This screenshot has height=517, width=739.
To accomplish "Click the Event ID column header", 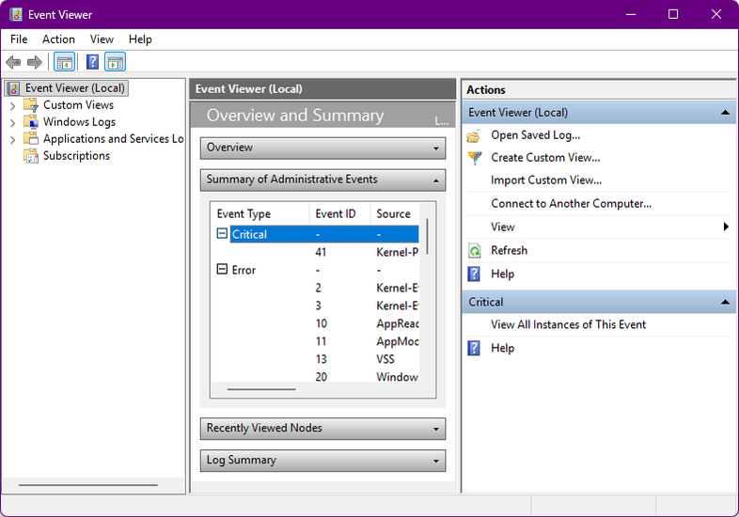I will 336,213.
